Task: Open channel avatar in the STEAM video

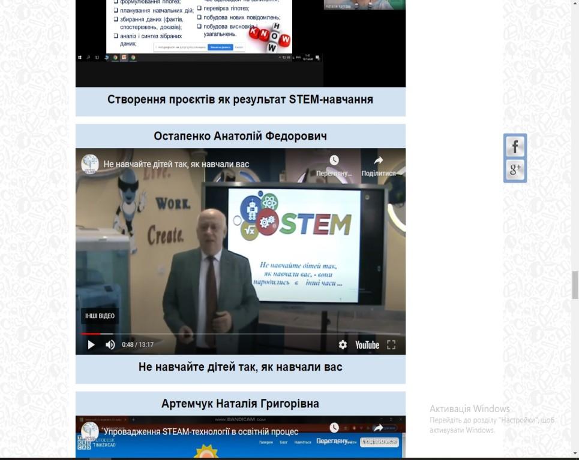Action: tap(90, 431)
